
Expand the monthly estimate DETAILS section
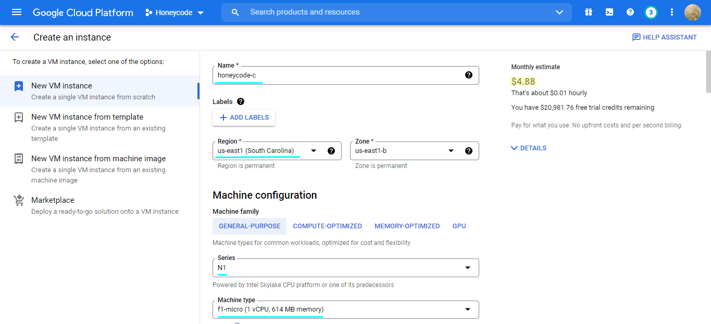(x=529, y=148)
